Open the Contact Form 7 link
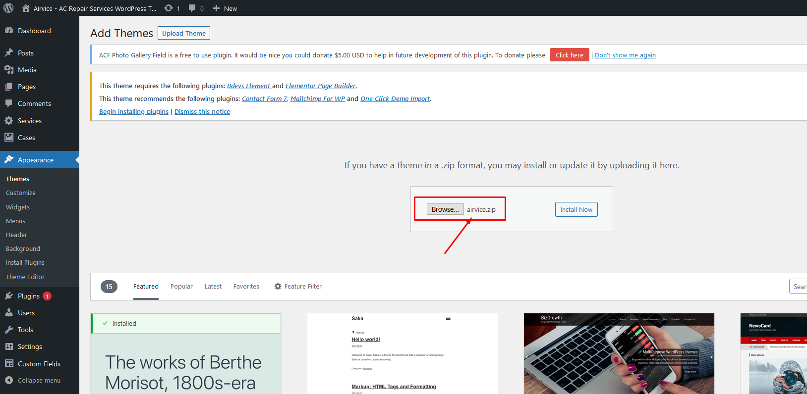The width and height of the screenshot is (807, 394). pos(265,98)
